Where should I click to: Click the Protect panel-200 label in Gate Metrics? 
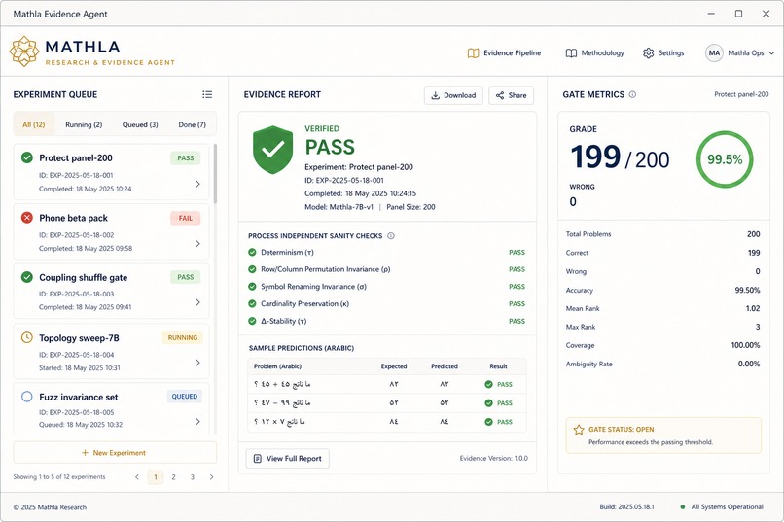[741, 94]
